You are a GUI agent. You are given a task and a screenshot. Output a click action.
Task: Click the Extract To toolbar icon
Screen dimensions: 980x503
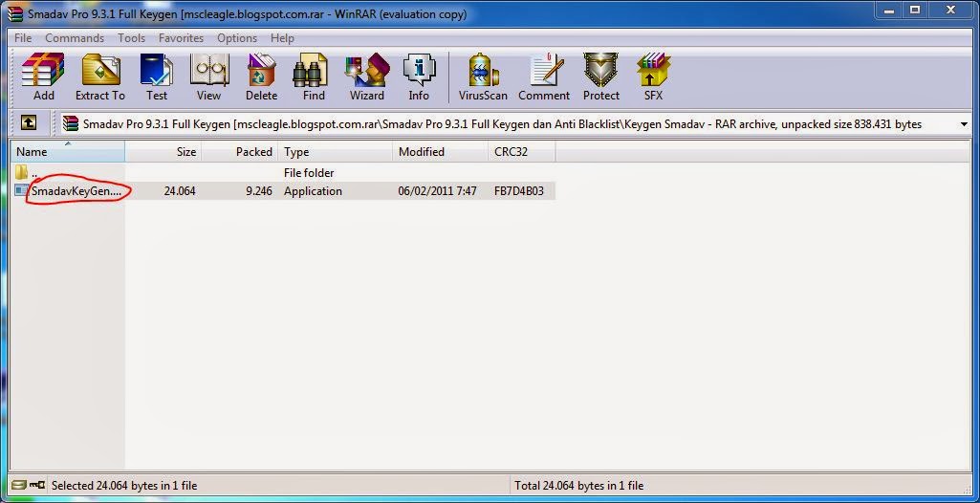[100, 77]
